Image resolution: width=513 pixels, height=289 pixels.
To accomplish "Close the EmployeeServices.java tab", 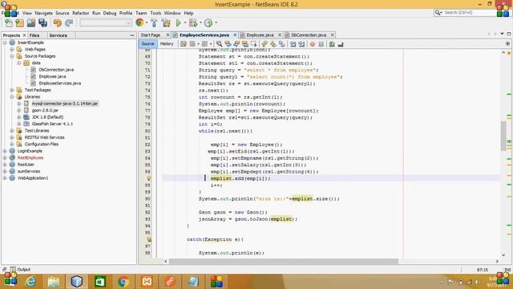I will tap(235, 35).
